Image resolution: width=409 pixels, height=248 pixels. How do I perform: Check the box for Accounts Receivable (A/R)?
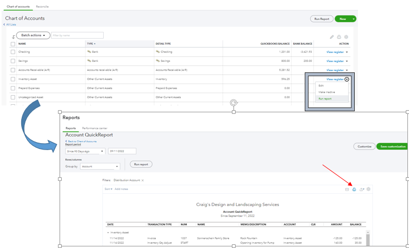click(x=13, y=70)
